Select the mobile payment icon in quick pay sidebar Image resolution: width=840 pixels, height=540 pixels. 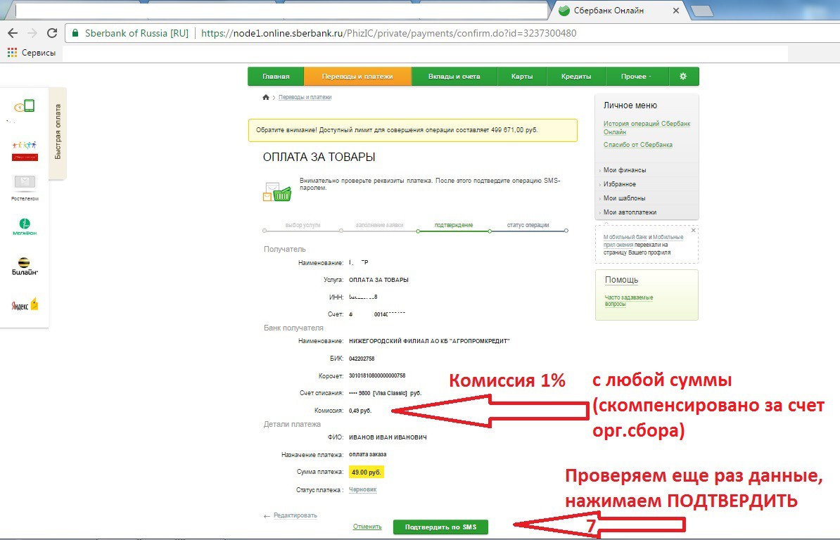[x=25, y=106]
